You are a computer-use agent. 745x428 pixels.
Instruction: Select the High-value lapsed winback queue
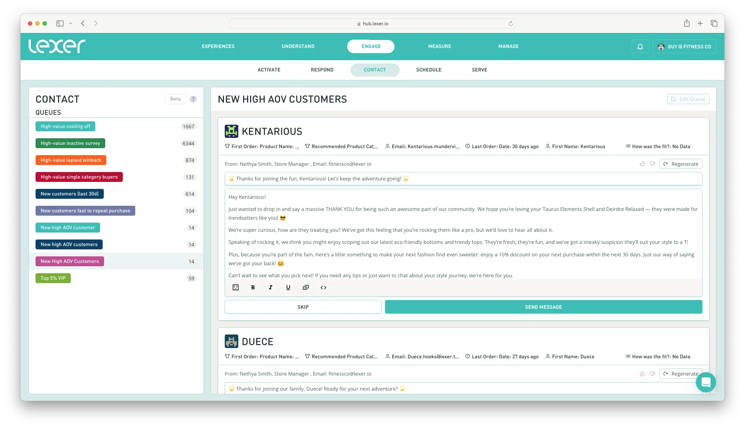pyautogui.click(x=71, y=160)
